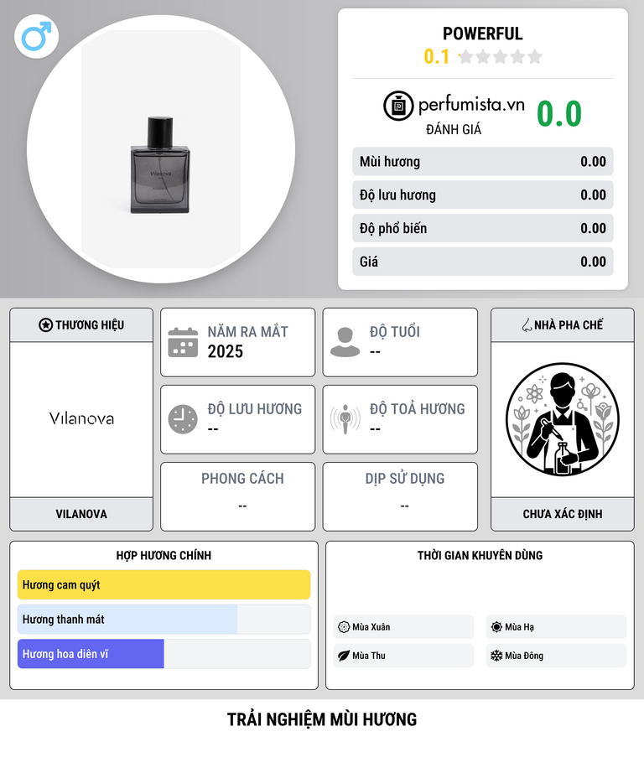Screen dimensions: 644x768
Task: Click the star icon in Thương hiệu header
Action: (45, 324)
